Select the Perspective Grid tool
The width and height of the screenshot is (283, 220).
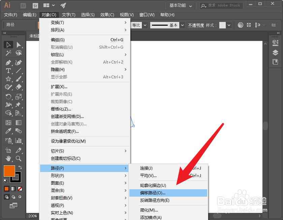(19, 113)
